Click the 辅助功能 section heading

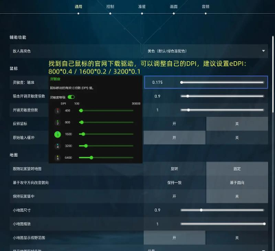[18, 37]
